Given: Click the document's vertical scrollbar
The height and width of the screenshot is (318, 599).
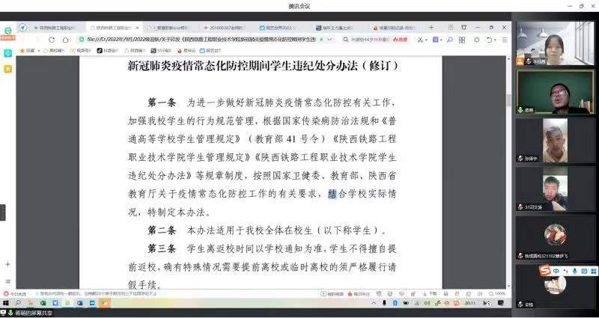Looking at the screenshot, I should [x=508, y=98].
